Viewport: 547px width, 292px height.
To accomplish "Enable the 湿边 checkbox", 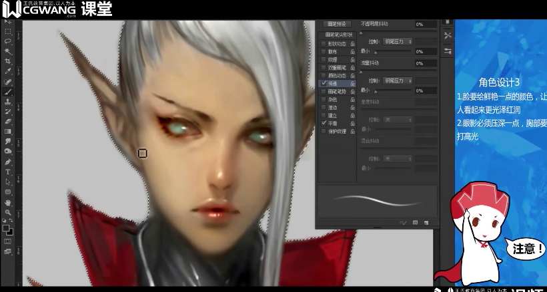I will (324, 108).
